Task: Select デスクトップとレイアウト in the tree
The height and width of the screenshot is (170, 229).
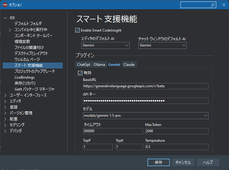Action: (32, 54)
